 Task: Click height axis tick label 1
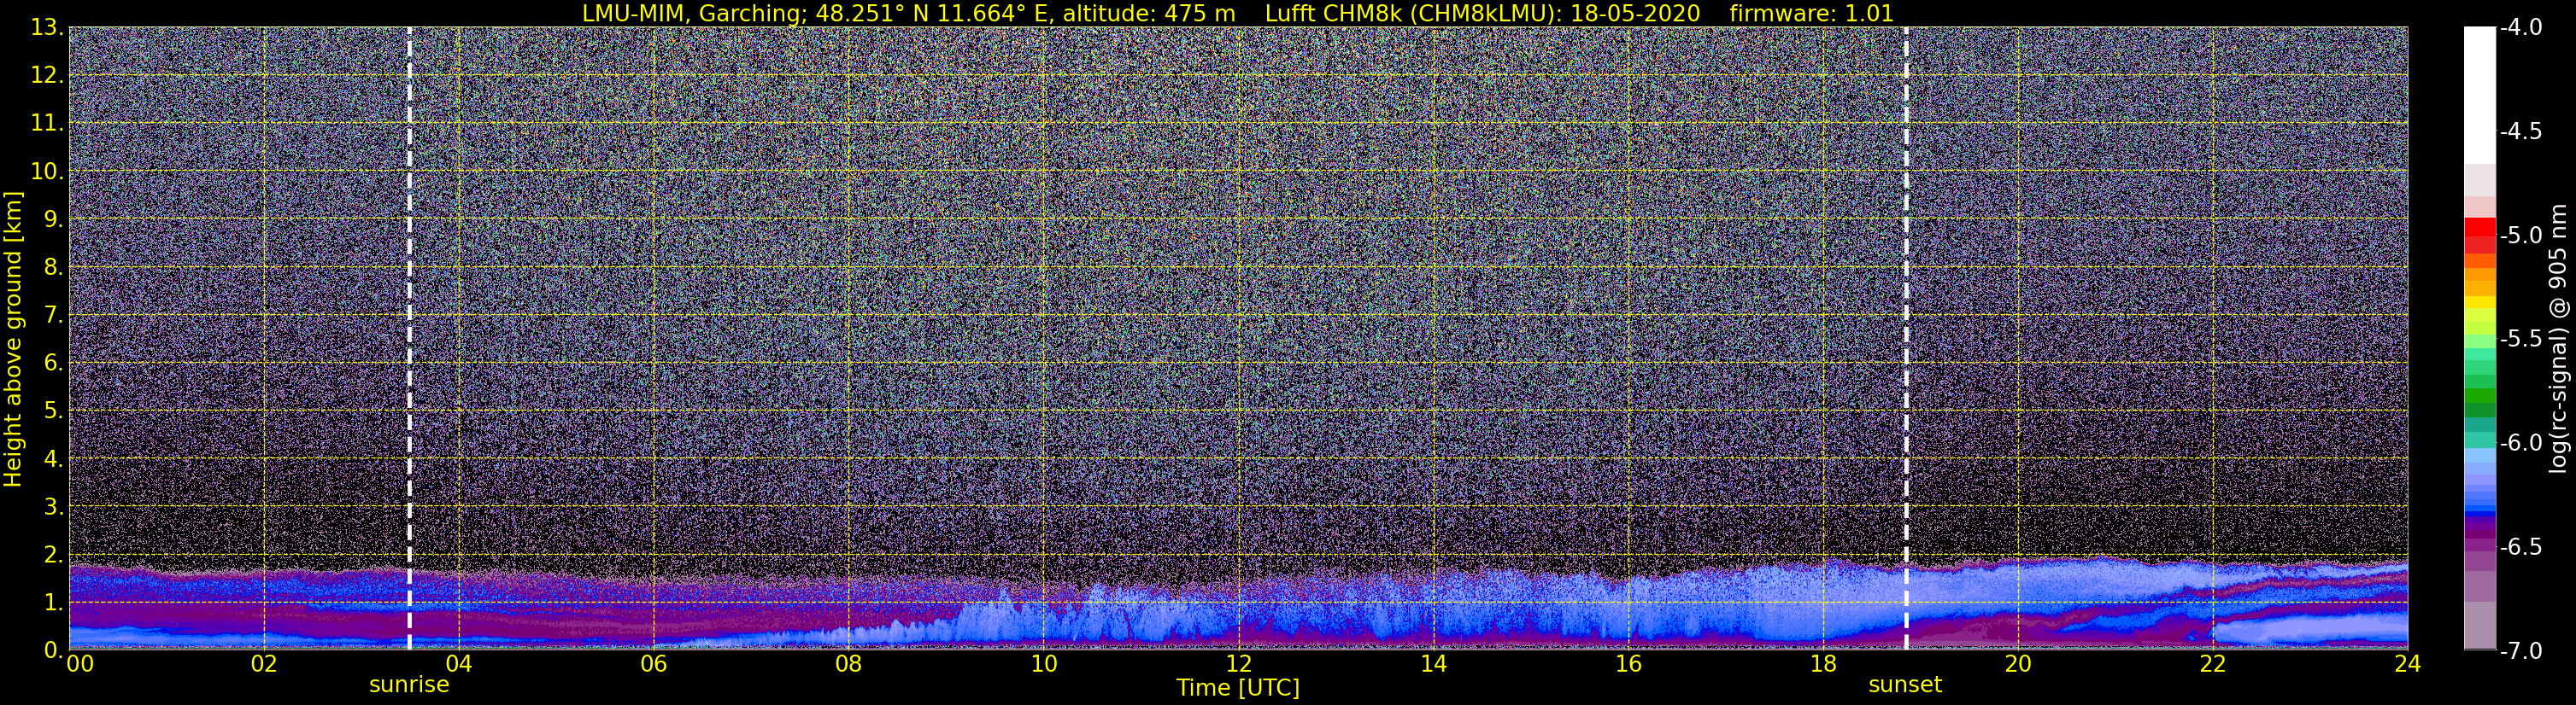52,603
